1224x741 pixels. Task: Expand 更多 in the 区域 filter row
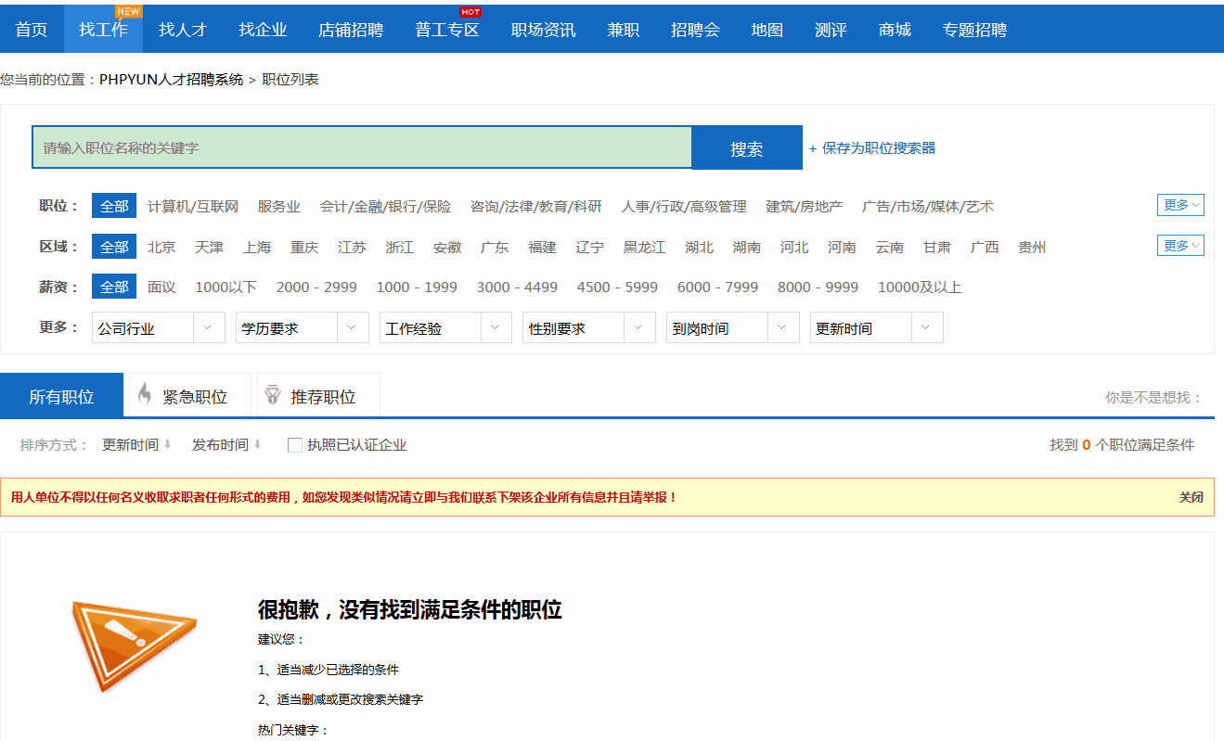click(1180, 246)
